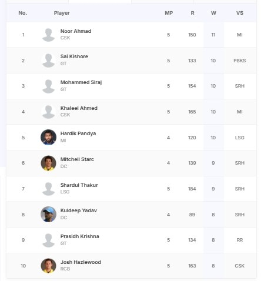Click the Player column header
Viewport: 261px width, 281px height.
coord(62,13)
